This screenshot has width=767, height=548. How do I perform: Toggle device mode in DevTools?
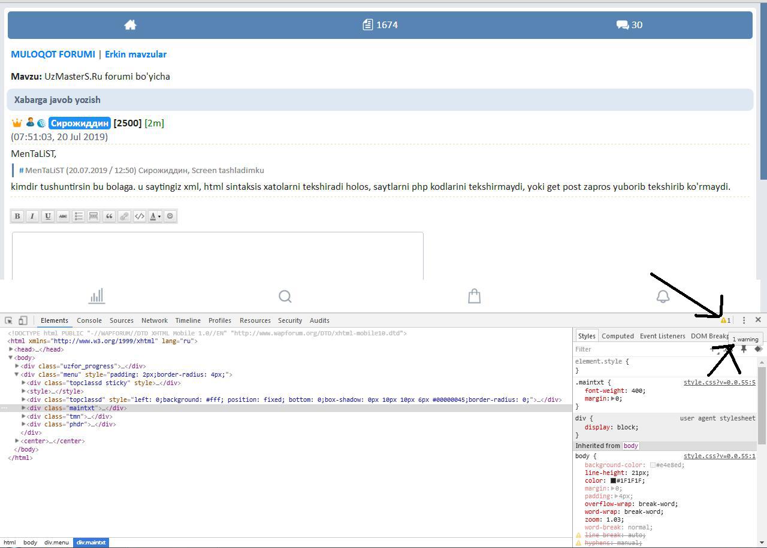point(23,320)
